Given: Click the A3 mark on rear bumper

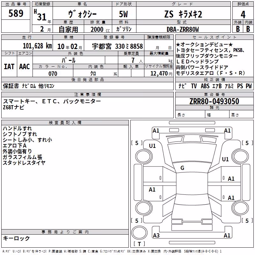Looking at the screenshot, I should pos(156,236).
